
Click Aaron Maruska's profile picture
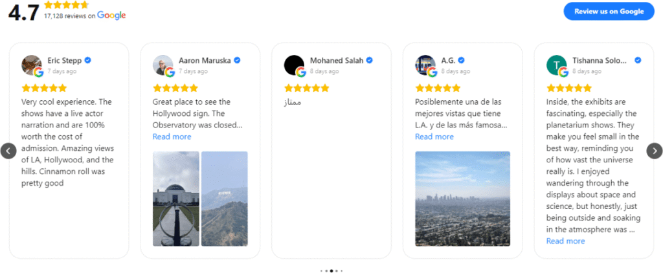pos(163,65)
